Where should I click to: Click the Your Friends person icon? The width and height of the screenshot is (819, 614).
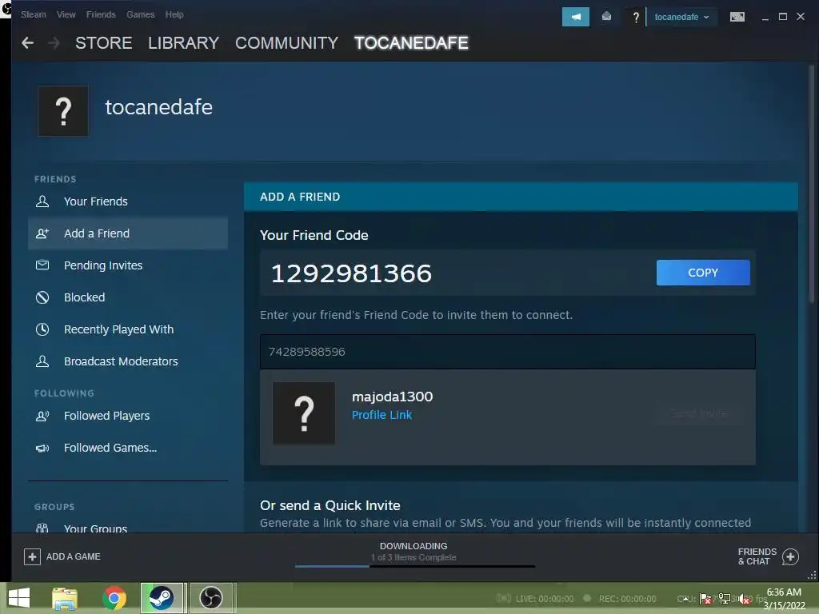(x=42, y=201)
